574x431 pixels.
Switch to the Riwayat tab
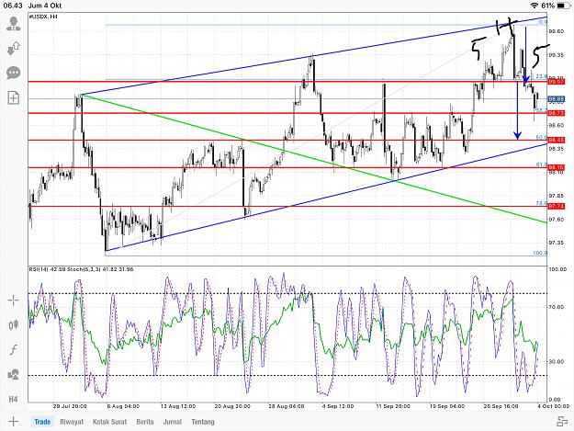point(72,422)
